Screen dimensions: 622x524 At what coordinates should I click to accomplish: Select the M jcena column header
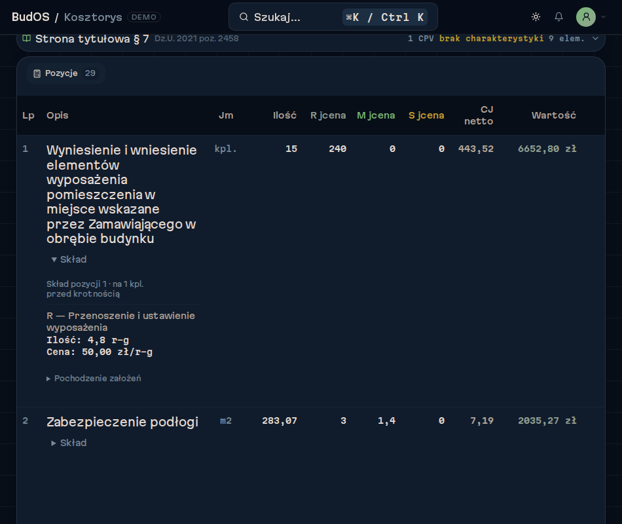pyautogui.click(x=376, y=115)
